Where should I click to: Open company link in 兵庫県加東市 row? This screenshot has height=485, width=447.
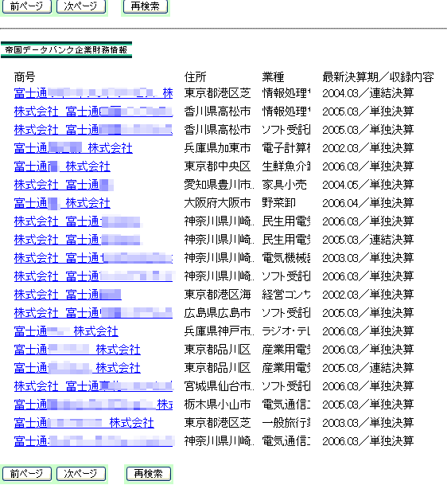73,148
